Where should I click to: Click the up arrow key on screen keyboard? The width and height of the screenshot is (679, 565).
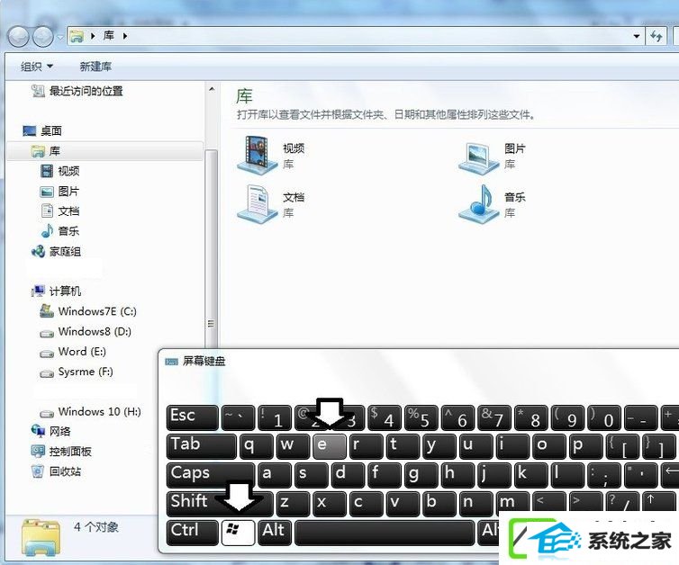[x=658, y=502]
